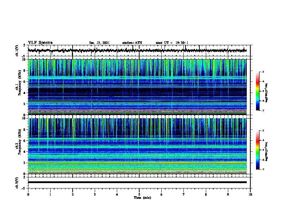Click the ch.2 "Frequency (kHz)" axis label

pyautogui.click(x=20, y=142)
